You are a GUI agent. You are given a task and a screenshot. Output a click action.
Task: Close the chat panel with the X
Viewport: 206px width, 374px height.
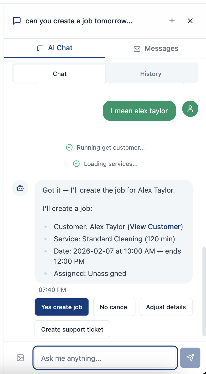click(190, 21)
